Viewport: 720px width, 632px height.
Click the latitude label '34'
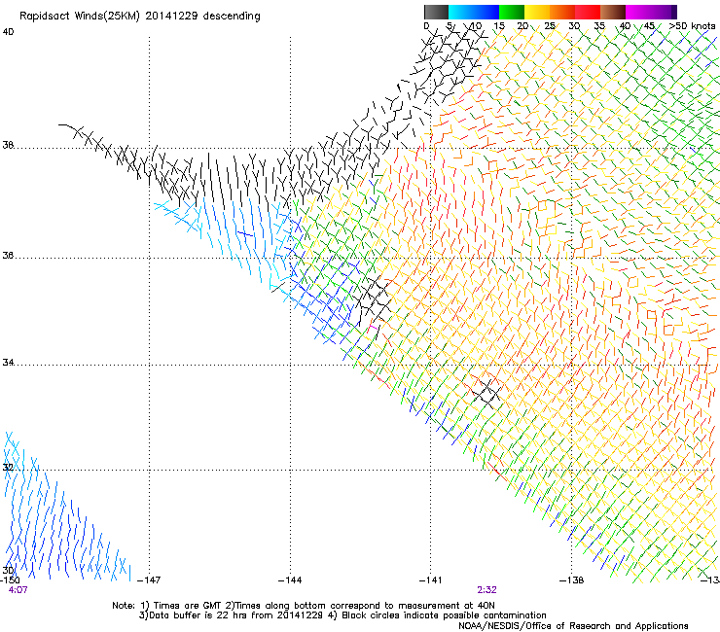click(x=8, y=362)
